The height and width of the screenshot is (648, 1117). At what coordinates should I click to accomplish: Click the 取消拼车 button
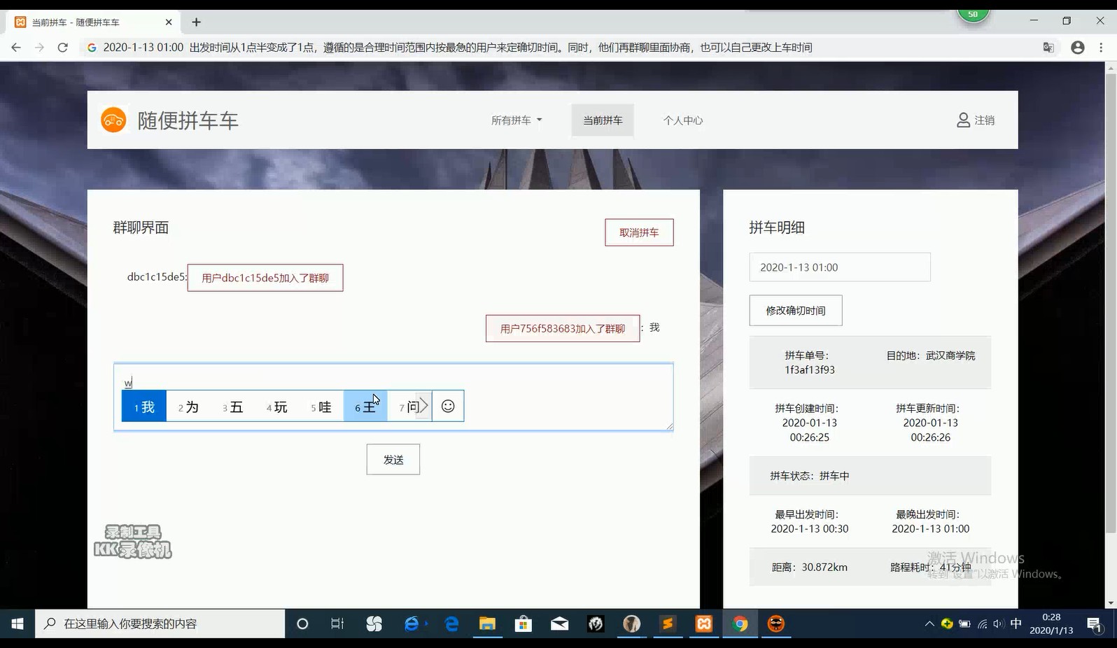639,232
